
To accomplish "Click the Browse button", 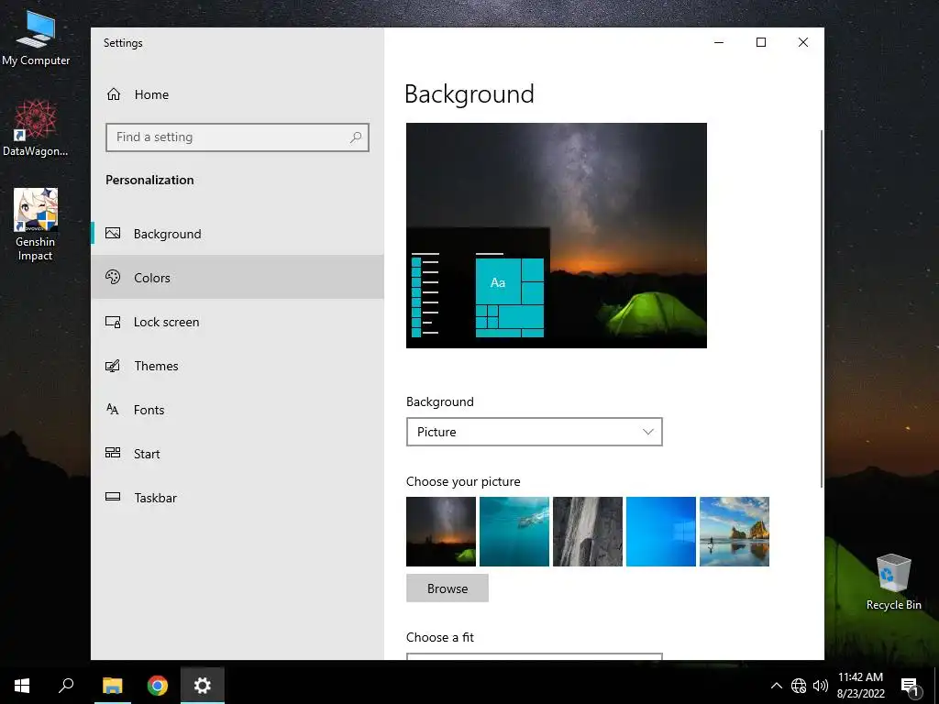I will point(447,588).
